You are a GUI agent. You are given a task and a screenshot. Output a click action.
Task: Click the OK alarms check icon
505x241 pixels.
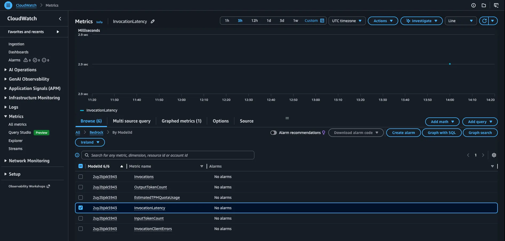[x=35, y=60]
